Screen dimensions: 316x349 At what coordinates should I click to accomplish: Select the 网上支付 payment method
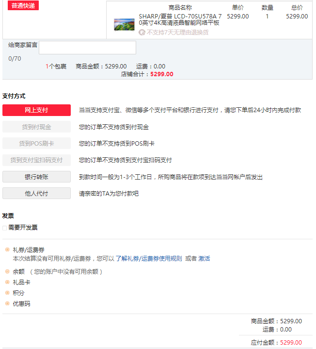(36, 110)
